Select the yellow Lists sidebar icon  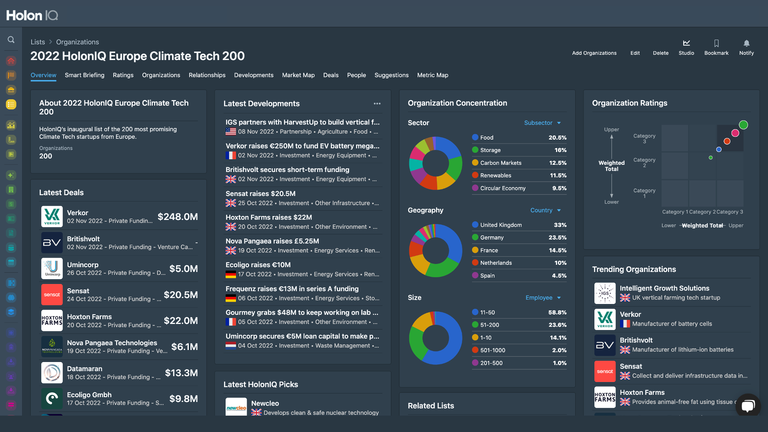pyautogui.click(x=11, y=104)
